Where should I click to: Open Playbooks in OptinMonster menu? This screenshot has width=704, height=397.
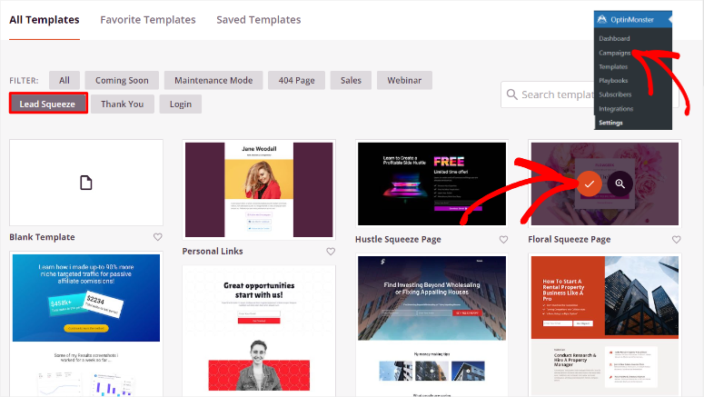click(x=613, y=80)
